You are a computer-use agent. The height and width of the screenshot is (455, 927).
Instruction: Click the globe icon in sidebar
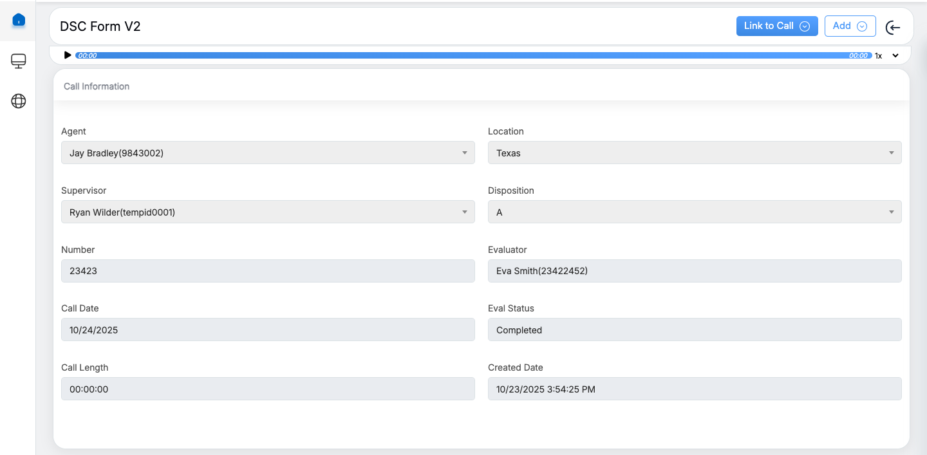[19, 101]
